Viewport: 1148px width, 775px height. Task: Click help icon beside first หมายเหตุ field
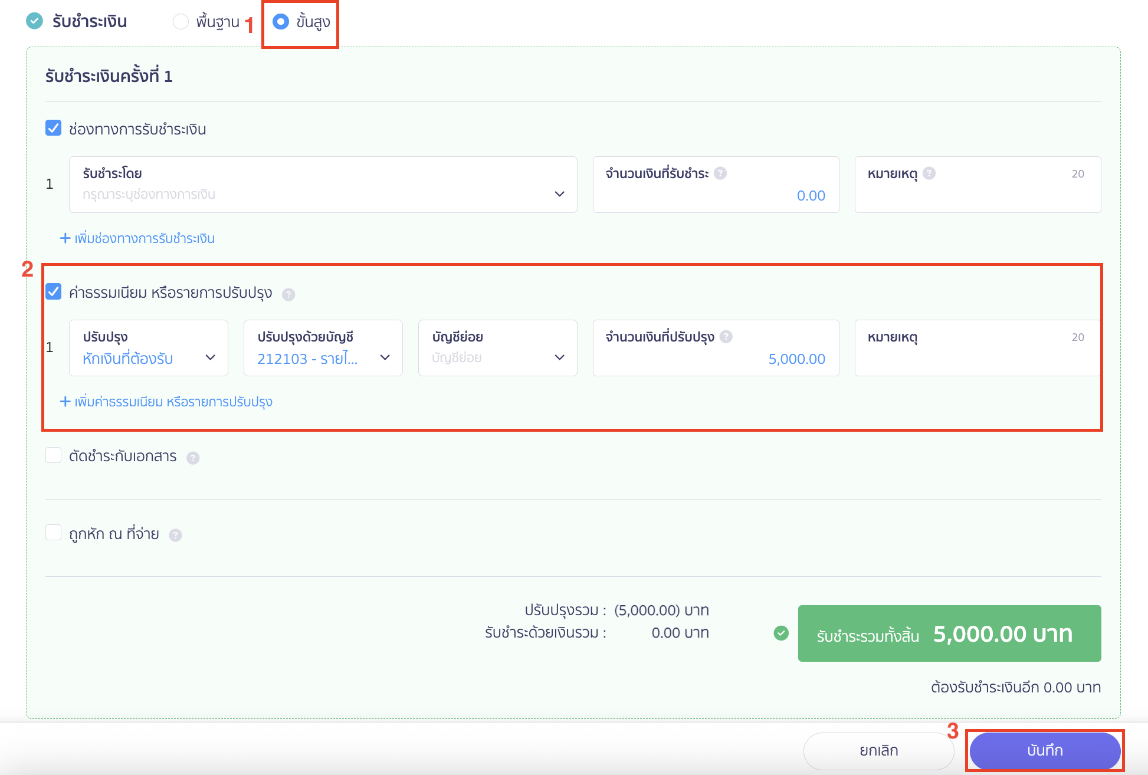[x=929, y=173]
